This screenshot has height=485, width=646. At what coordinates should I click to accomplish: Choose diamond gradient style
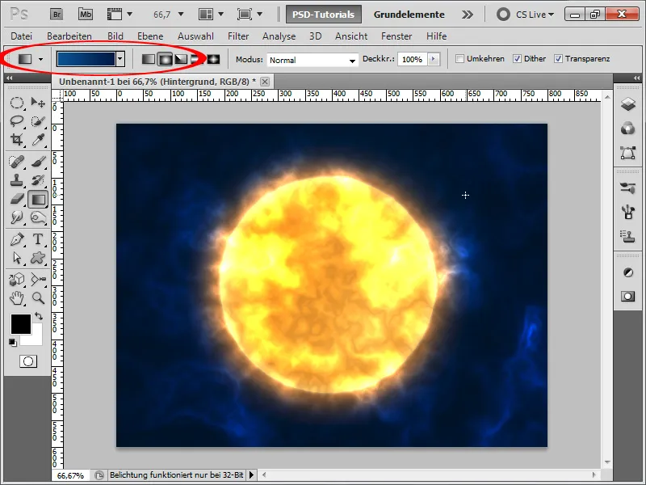[x=213, y=59]
